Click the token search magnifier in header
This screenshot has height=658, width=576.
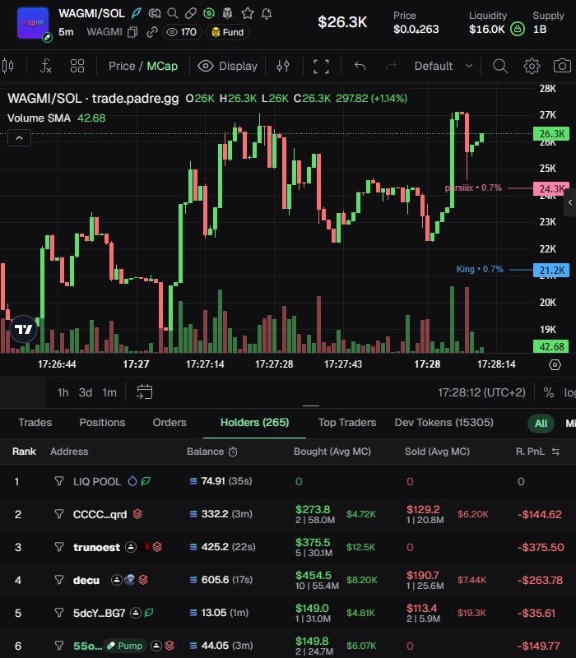(x=173, y=13)
